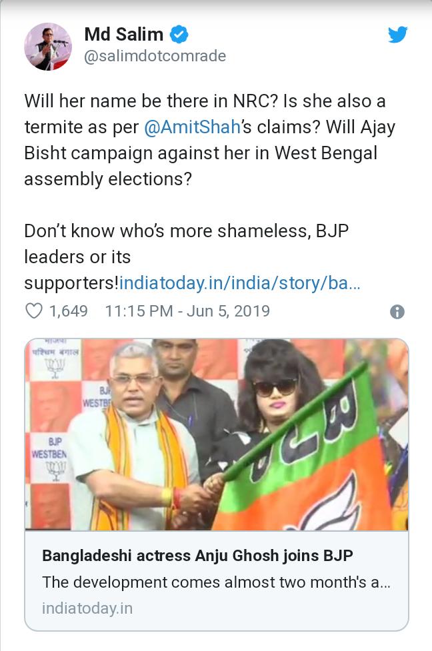Open the 11:15 PM - Jun 5, 2019 timestamp
This screenshot has height=651, width=432.
point(187,311)
